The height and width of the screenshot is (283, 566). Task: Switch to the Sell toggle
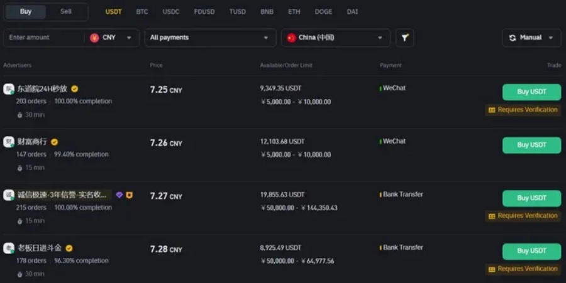point(66,11)
